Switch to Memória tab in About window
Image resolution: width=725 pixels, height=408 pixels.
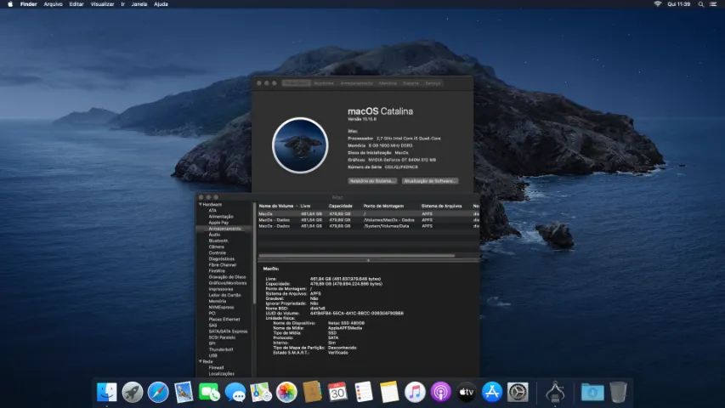(x=388, y=83)
